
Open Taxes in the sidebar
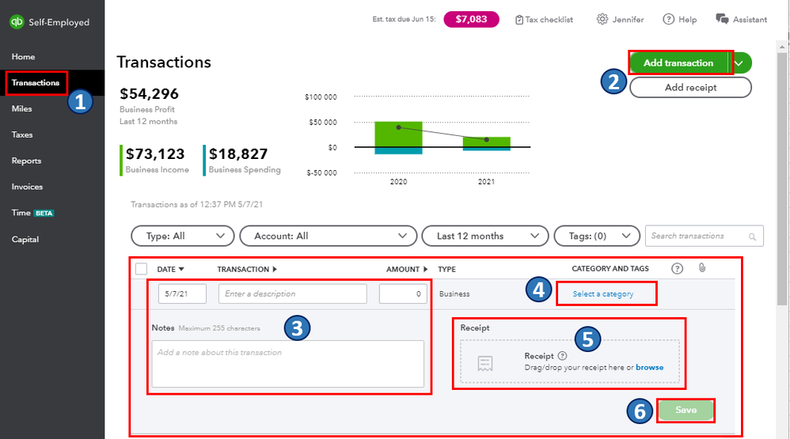pos(22,135)
